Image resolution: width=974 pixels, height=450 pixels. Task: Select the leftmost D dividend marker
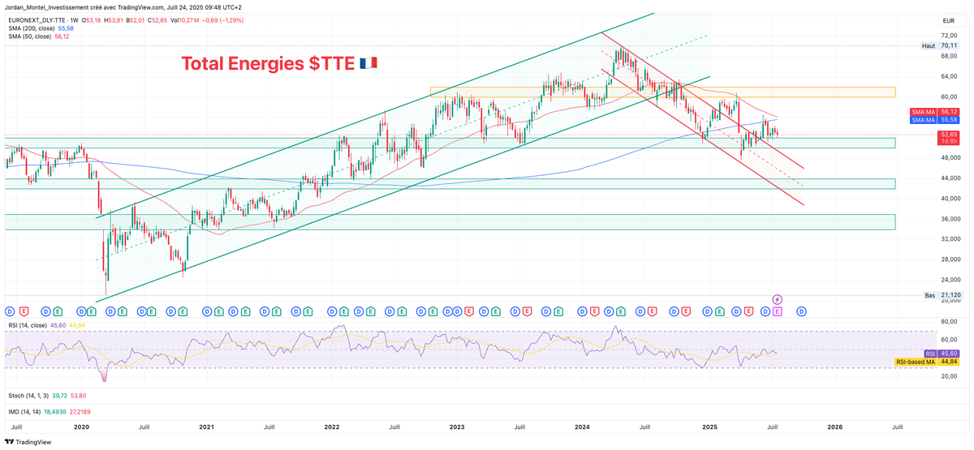pos(10,311)
